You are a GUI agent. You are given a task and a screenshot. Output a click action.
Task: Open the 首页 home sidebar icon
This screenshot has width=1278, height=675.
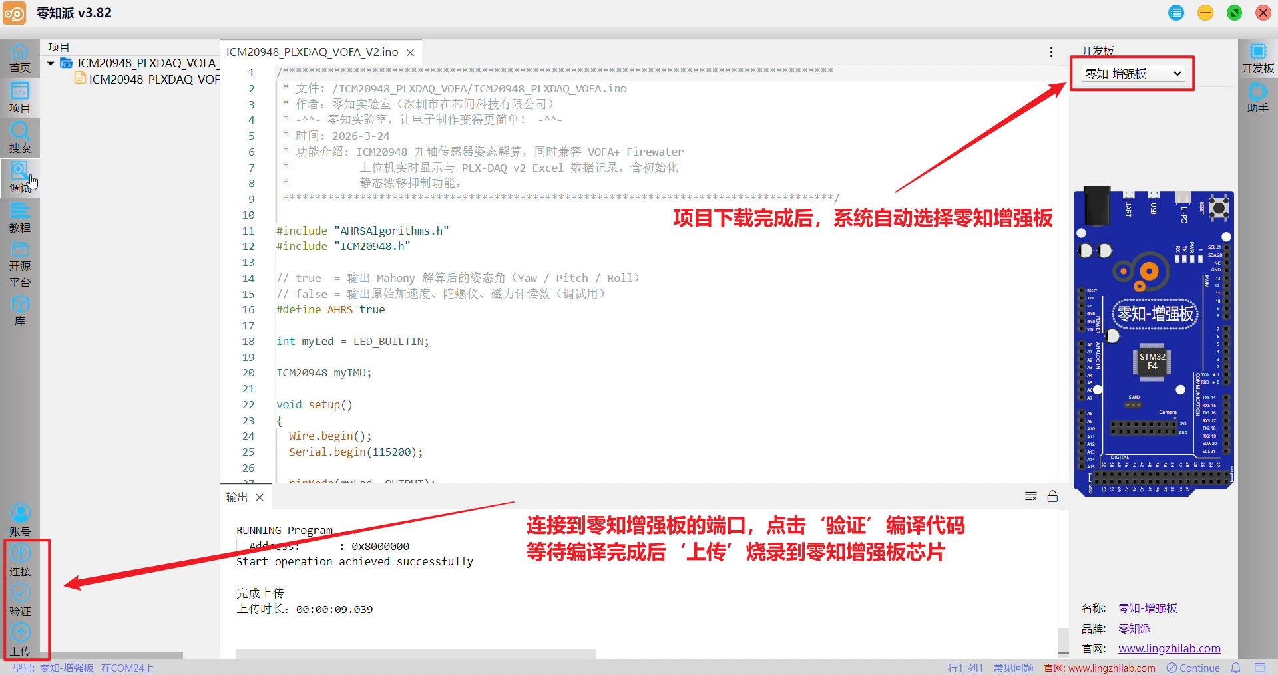click(19, 58)
